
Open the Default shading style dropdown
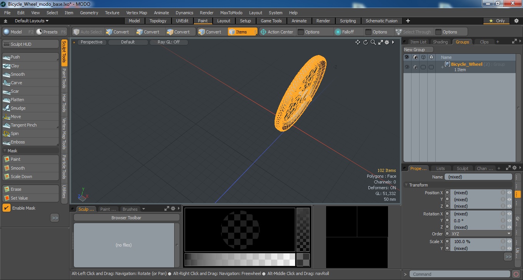tap(128, 42)
